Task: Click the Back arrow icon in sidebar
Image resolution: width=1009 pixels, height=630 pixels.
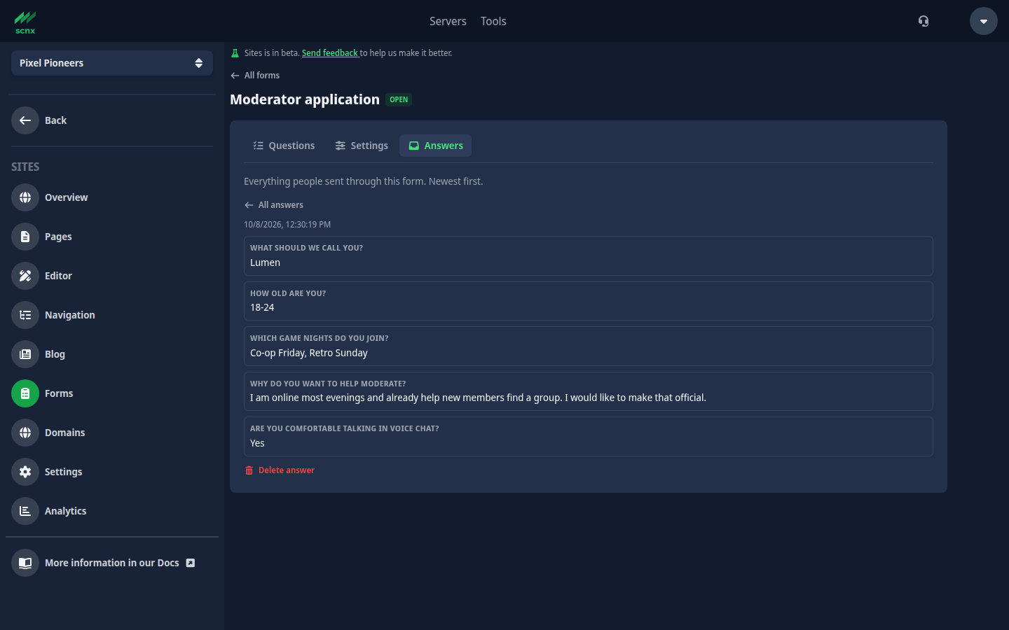Action: click(25, 120)
